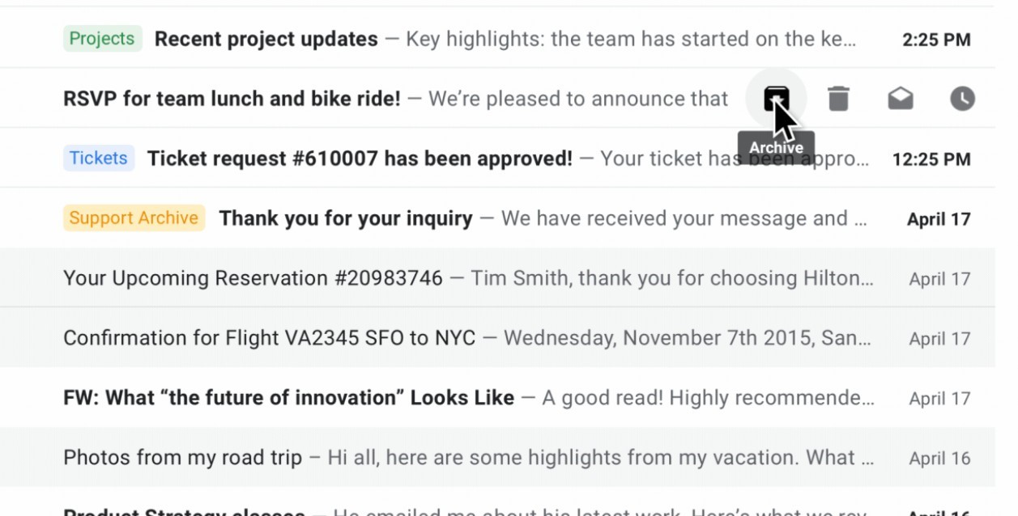Archive the RSVP team lunch email
Screen dimensions: 1018x516
pos(776,99)
